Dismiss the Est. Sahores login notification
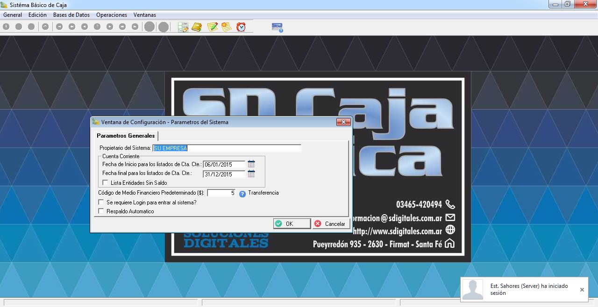This screenshot has width=598, height=307. coord(582,290)
